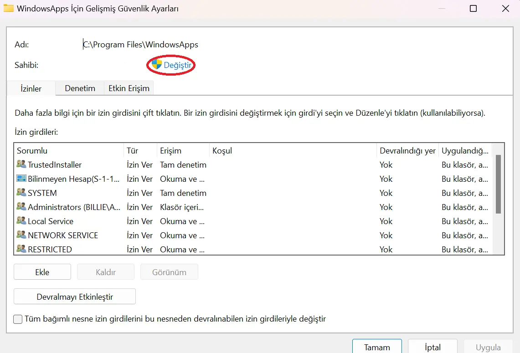
Task: Sort by the Erişim column header
Action: point(183,150)
